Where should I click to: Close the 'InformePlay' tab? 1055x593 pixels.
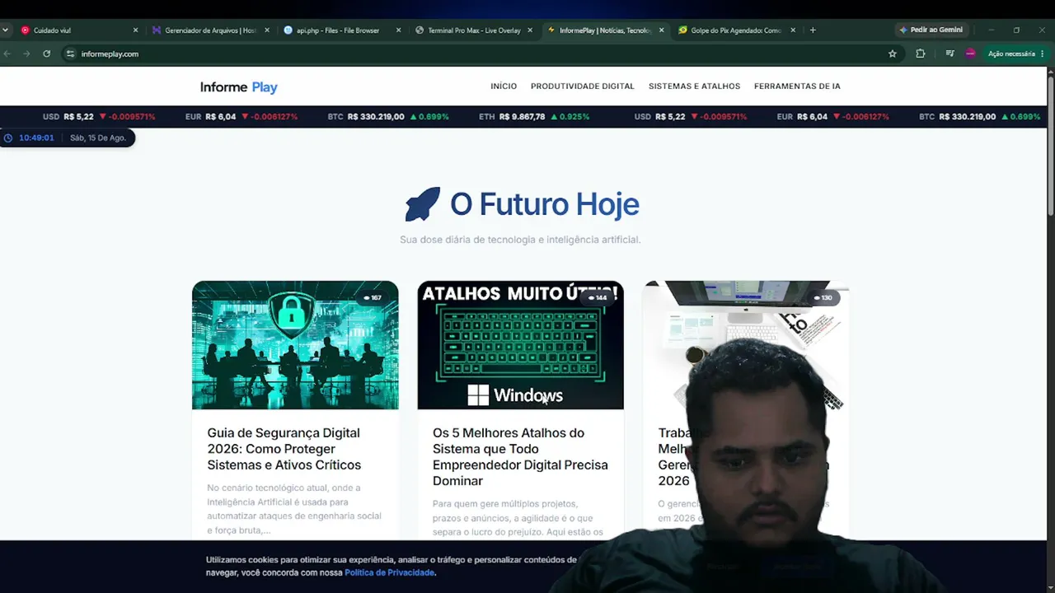click(662, 30)
